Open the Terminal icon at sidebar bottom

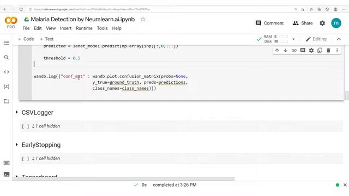(x=7, y=174)
